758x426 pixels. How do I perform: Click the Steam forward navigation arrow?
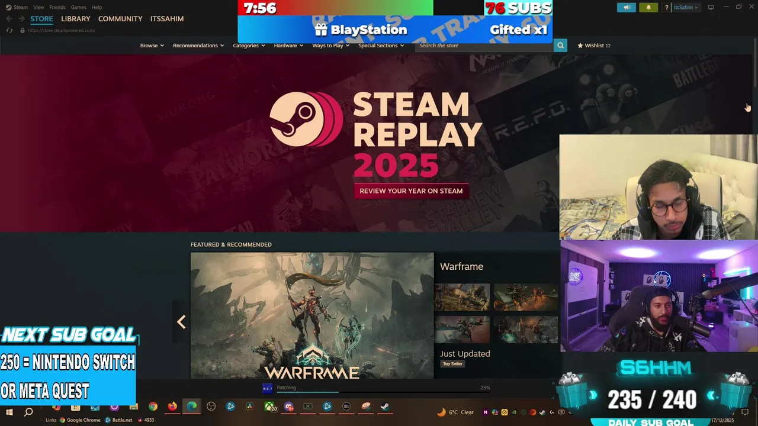[21, 19]
